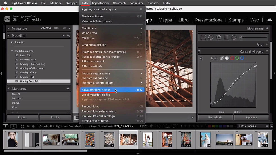Open the Filtri disattivati dropdown
This screenshot has width=276, height=155.
click(253, 126)
